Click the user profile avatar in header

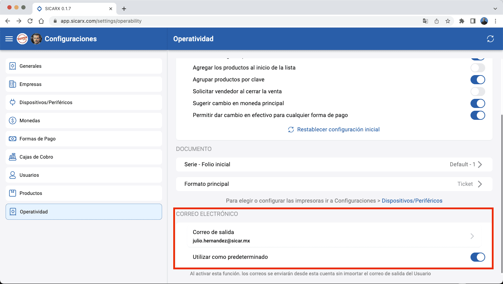click(x=36, y=39)
